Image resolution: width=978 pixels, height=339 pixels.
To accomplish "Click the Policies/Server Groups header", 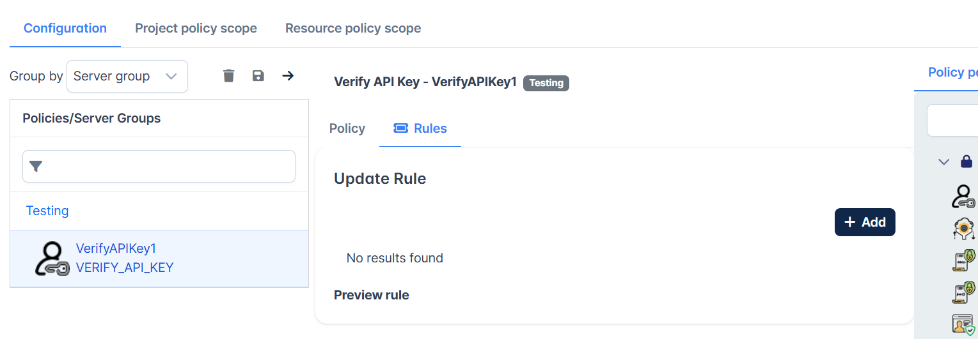I will coord(91,118).
